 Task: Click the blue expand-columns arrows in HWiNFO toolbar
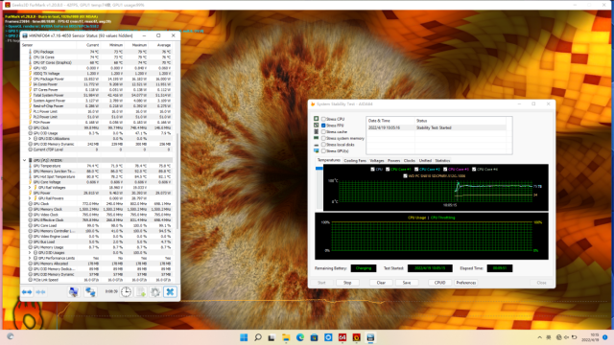[x=27, y=291]
